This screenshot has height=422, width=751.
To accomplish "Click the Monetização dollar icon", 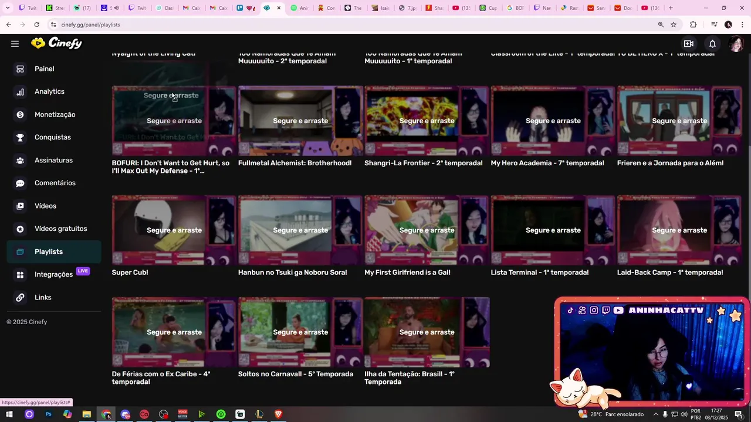I will 20,114.
